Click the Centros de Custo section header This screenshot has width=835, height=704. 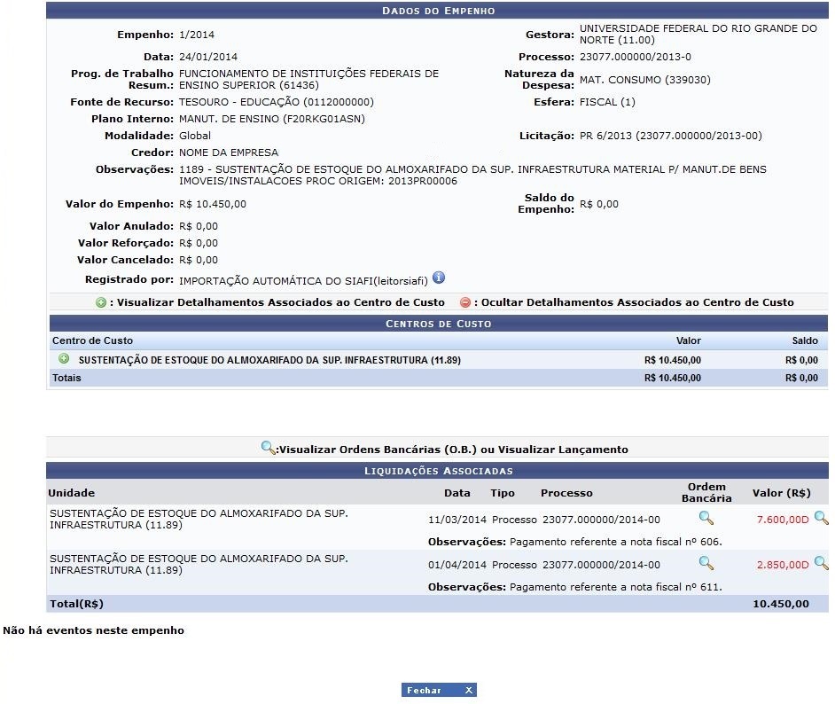[438, 324]
